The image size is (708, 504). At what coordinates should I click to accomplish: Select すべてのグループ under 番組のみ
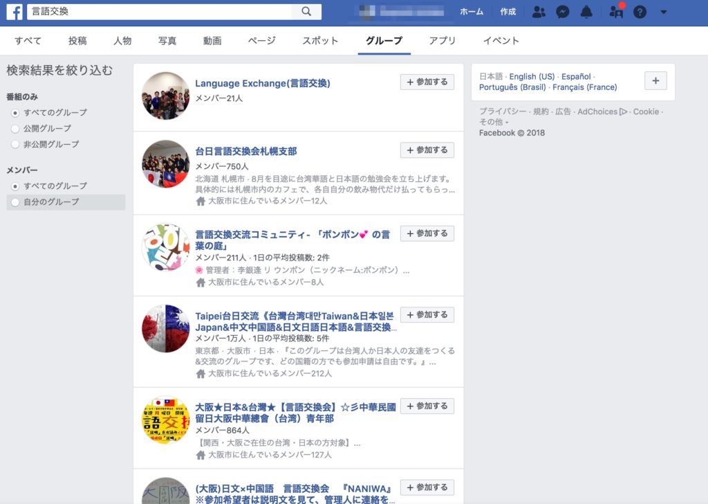click(x=15, y=113)
